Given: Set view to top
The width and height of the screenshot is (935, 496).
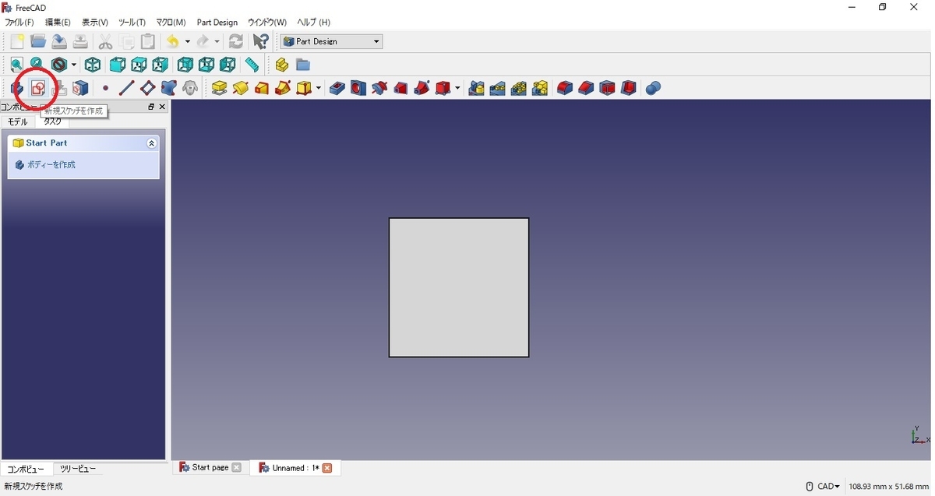Looking at the screenshot, I should point(139,65).
